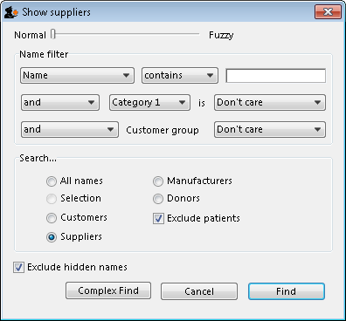The height and width of the screenshot is (321, 346).
Task: Open the Category 1 Don't care dropdown
Action: (270, 102)
